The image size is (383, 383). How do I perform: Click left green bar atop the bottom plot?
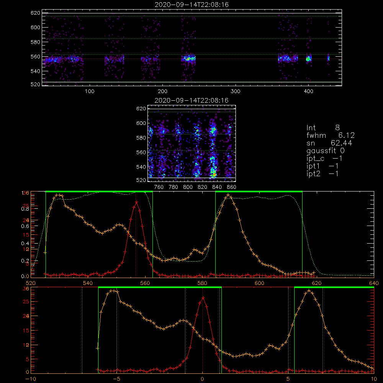click(160, 288)
